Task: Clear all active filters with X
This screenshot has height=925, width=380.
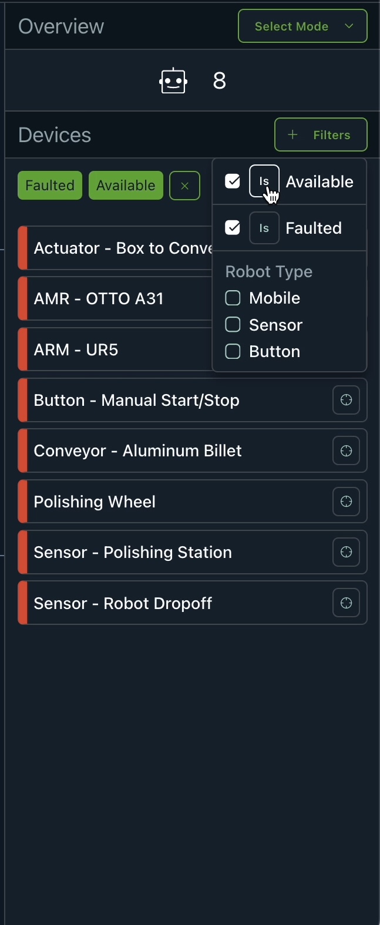Action: [x=184, y=186]
